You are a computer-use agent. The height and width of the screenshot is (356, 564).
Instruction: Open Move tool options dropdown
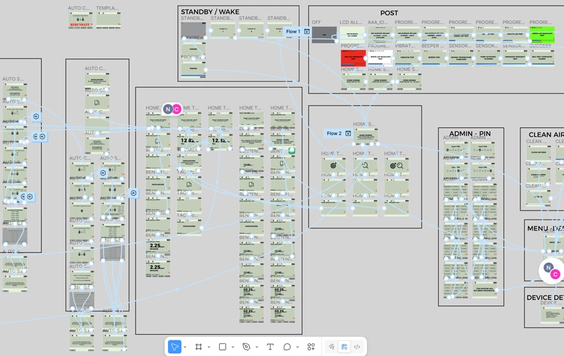(185, 347)
